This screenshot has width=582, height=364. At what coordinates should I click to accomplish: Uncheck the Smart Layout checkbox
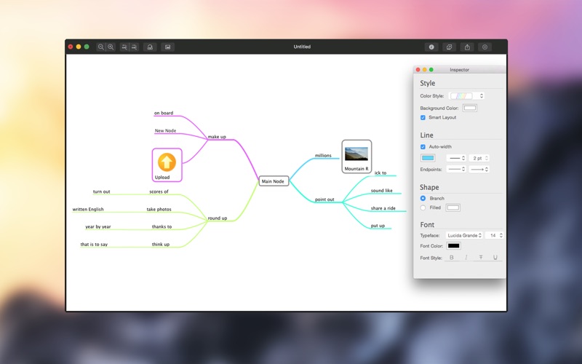pyautogui.click(x=423, y=118)
